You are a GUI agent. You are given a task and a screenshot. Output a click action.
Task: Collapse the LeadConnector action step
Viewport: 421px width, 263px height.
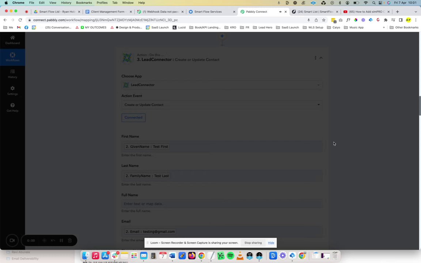click(x=321, y=58)
